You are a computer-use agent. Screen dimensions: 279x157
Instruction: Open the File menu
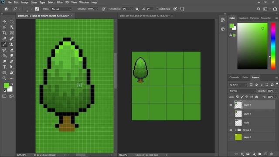click(x=10, y=3)
